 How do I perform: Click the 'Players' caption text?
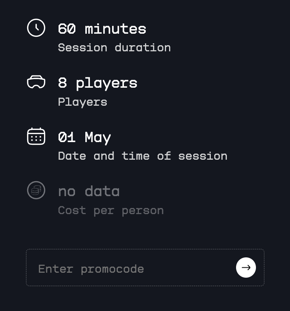(82, 102)
